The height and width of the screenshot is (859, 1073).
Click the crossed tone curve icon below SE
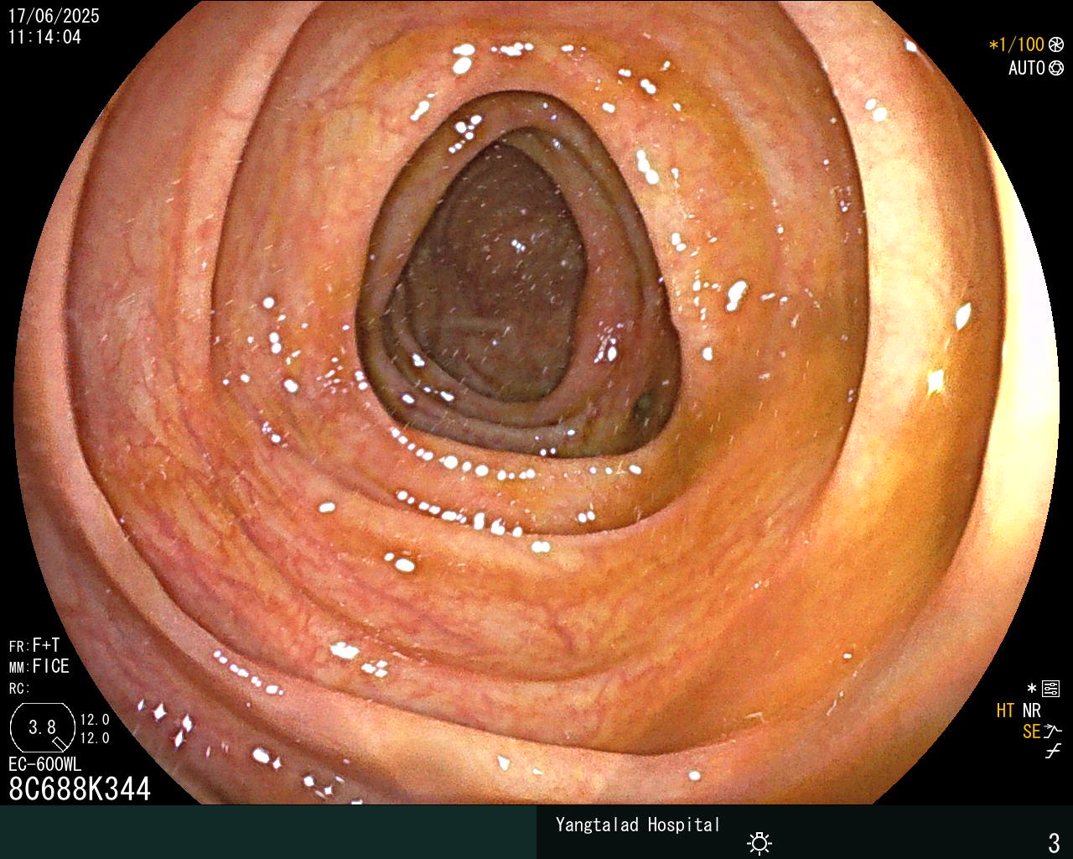tap(1053, 752)
